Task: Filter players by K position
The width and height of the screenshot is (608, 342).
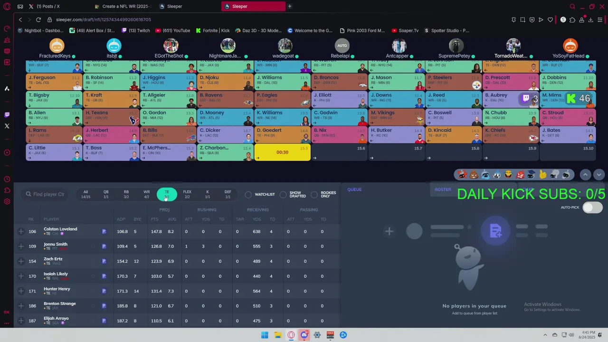Action: (x=208, y=194)
